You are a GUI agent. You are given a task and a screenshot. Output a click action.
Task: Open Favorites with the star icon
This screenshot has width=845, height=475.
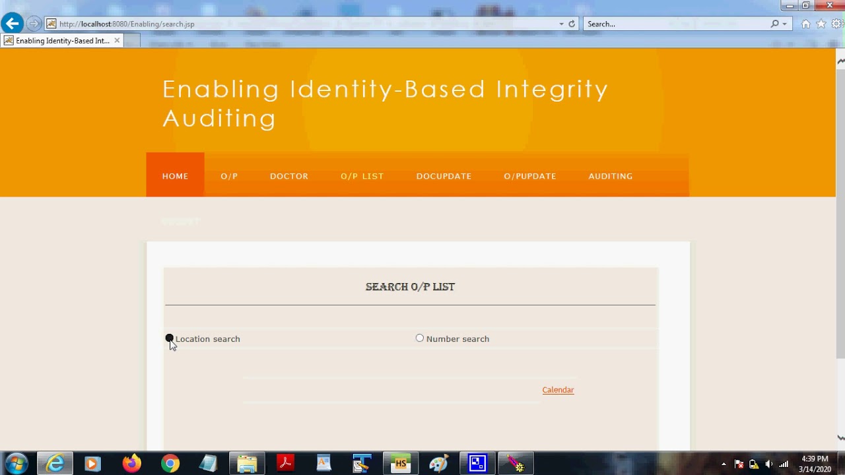click(821, 24)
